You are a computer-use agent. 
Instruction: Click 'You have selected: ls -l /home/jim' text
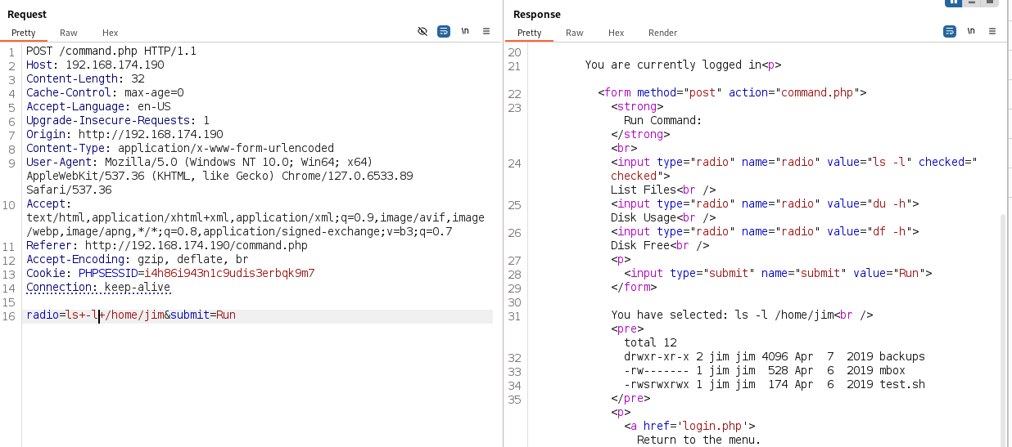[722, 315]
